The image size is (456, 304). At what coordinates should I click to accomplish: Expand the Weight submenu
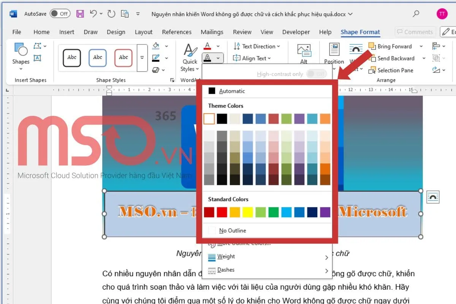pyautogui.click(x=227, y=256)
